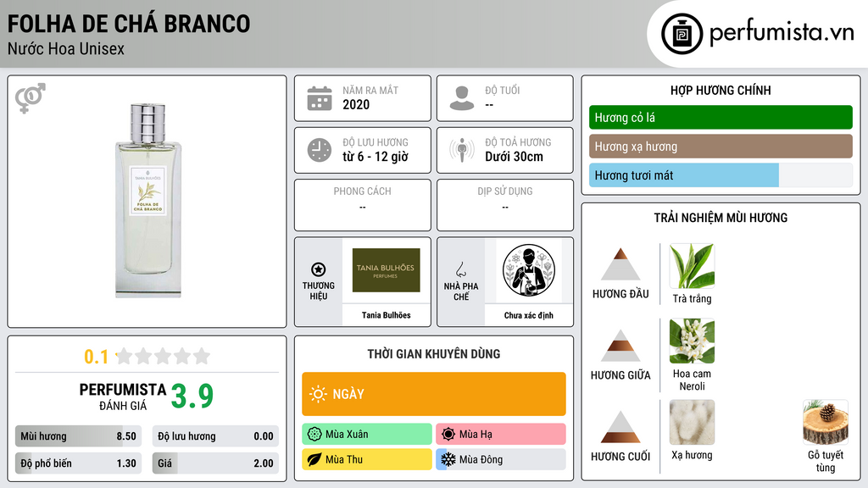
Task: Click the unisex gender symbol icon
Action: click(31, 98)
